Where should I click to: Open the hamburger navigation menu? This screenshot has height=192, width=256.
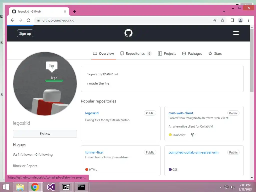236,33
